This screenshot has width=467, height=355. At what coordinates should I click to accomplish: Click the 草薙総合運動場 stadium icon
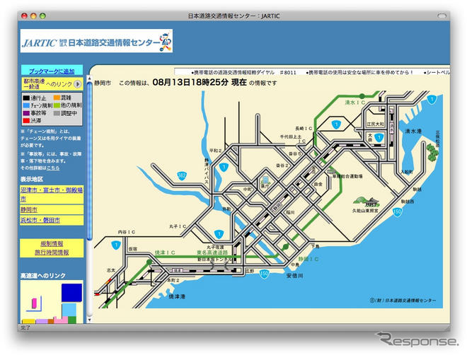pos(331,171)
